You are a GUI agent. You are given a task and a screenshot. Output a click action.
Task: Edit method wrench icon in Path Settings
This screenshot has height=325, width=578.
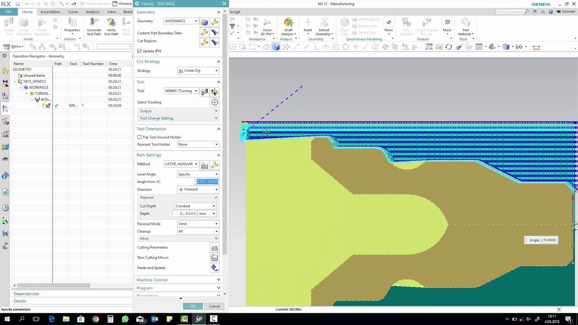tap(214, 165)
